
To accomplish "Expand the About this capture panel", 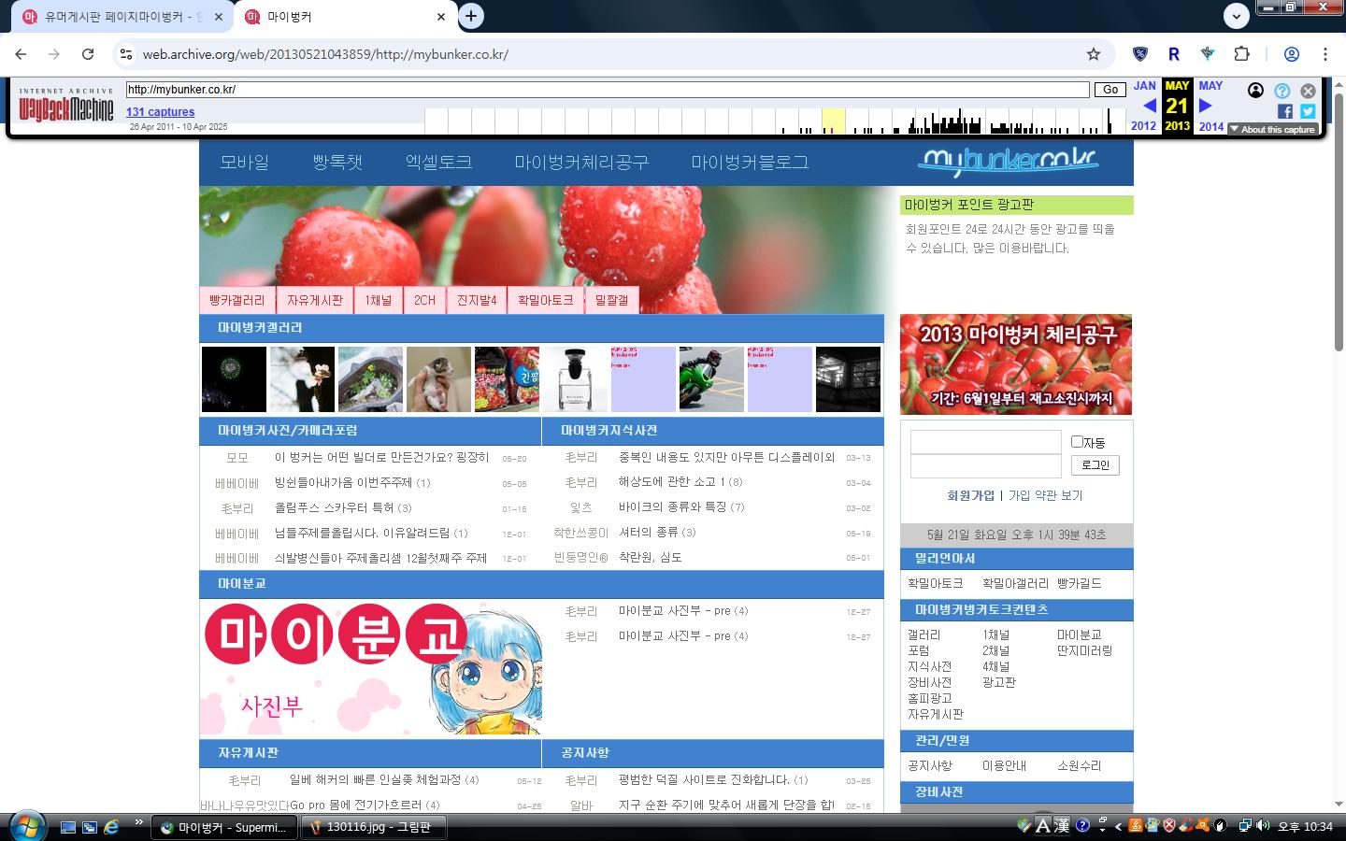I will tap(1272, 129).
